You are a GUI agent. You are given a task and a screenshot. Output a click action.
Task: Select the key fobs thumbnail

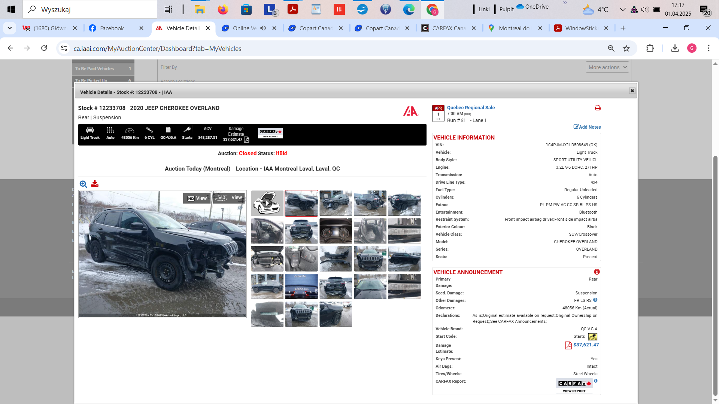pyautogui.click(x=301, y=259)
